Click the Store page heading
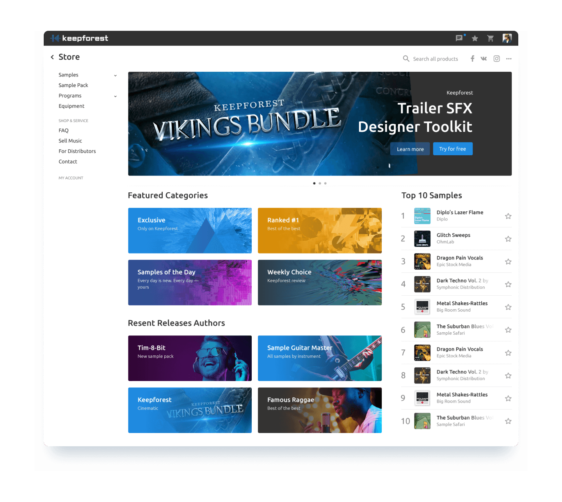This screenshot has height=502, width=562. pos(69,57)
